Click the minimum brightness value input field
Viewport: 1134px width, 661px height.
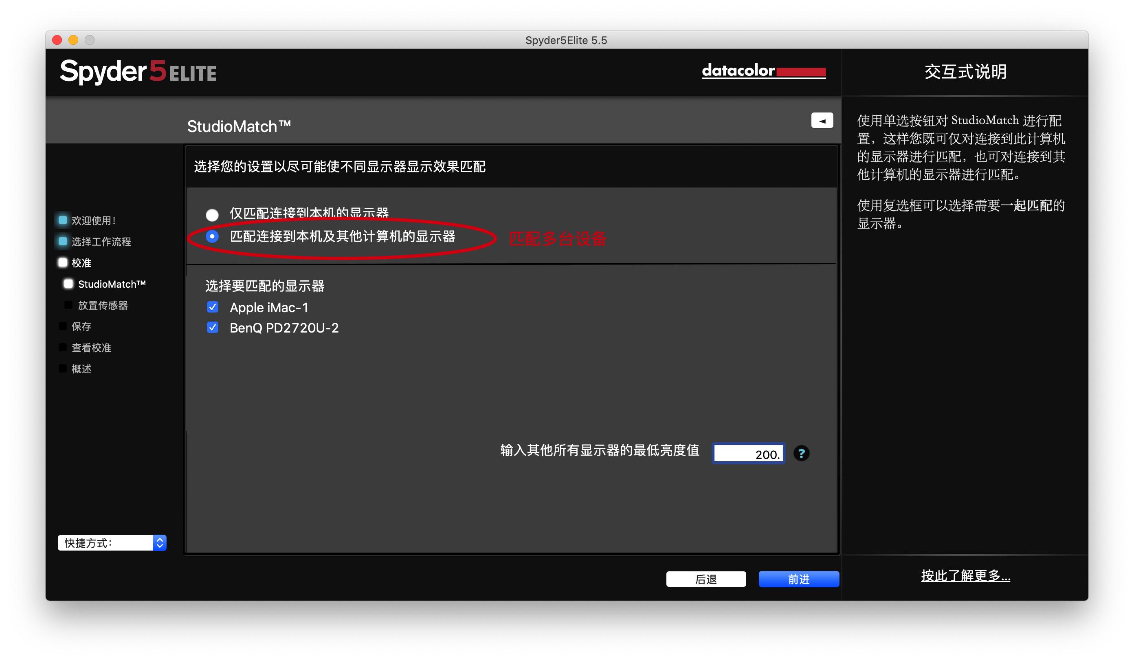[x=748, y=454]
